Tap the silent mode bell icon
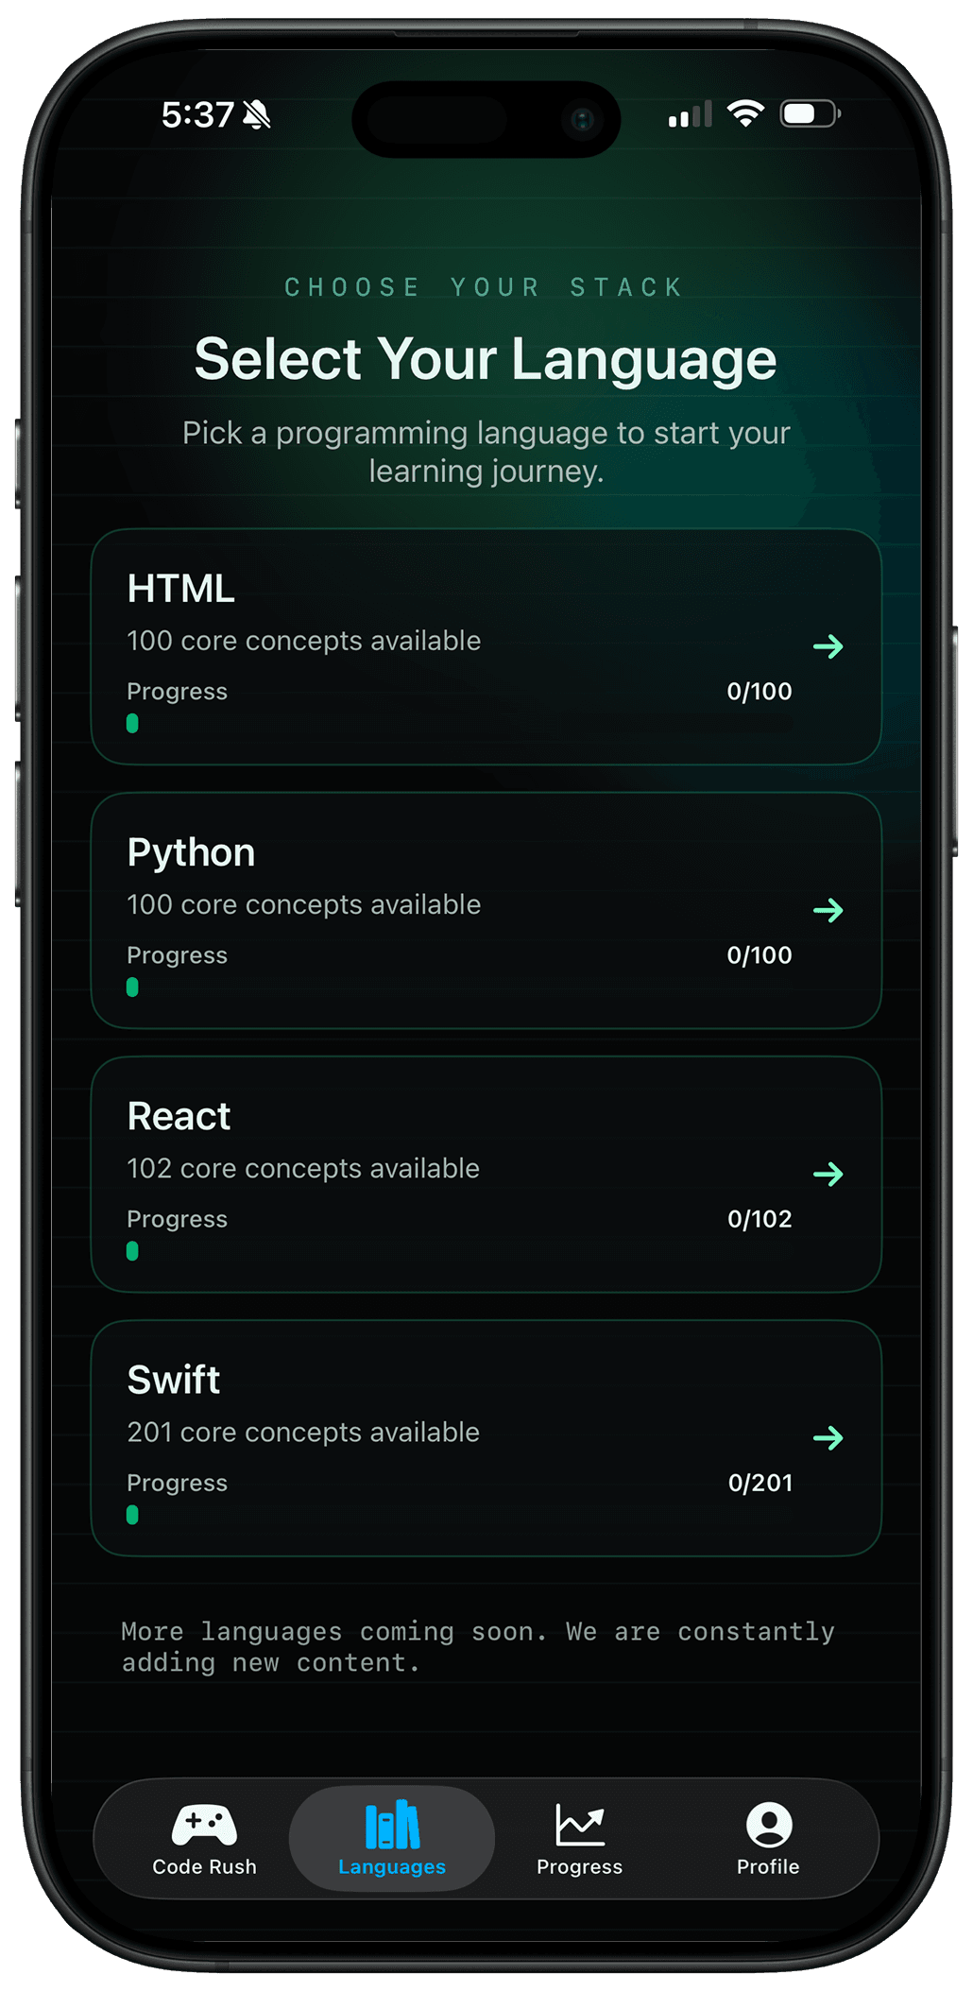973x1992 pixels. tap(257, 115)
